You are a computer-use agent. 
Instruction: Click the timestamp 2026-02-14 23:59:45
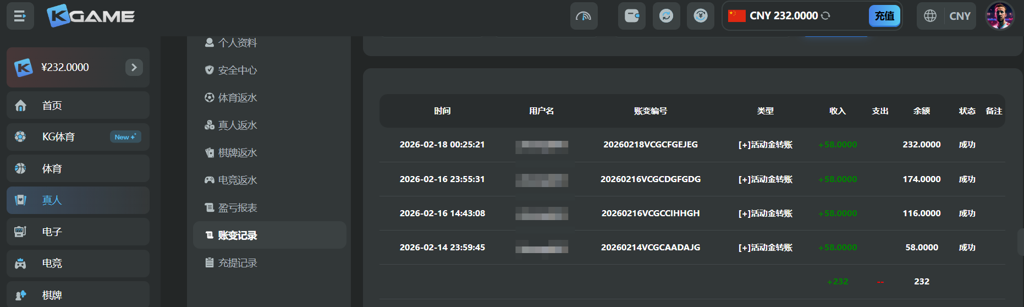[x=442, y=247]
